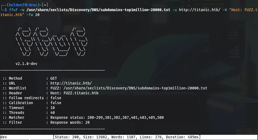Click the '-w' flag after ffuf
This screenshot has height=140, width=258.
pos(22,10)
